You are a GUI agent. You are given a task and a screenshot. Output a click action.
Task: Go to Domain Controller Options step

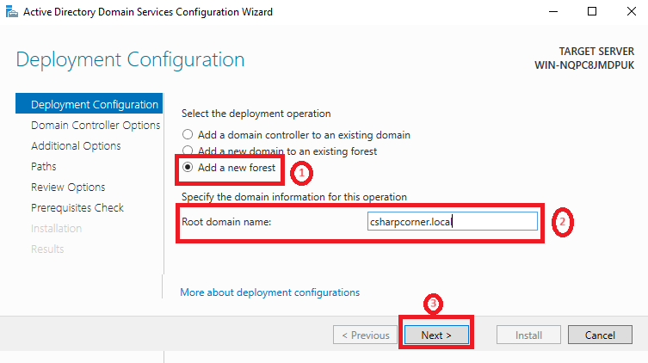96,125
